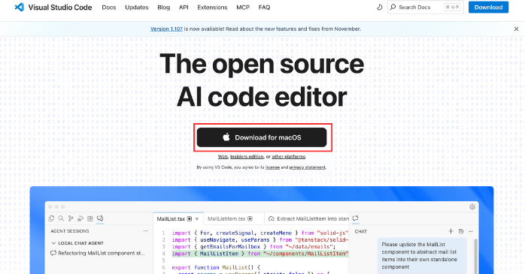The height and width of the screenshot is (274, 525).
Task: Start new chat with plus icon
Action: (451, 231)
